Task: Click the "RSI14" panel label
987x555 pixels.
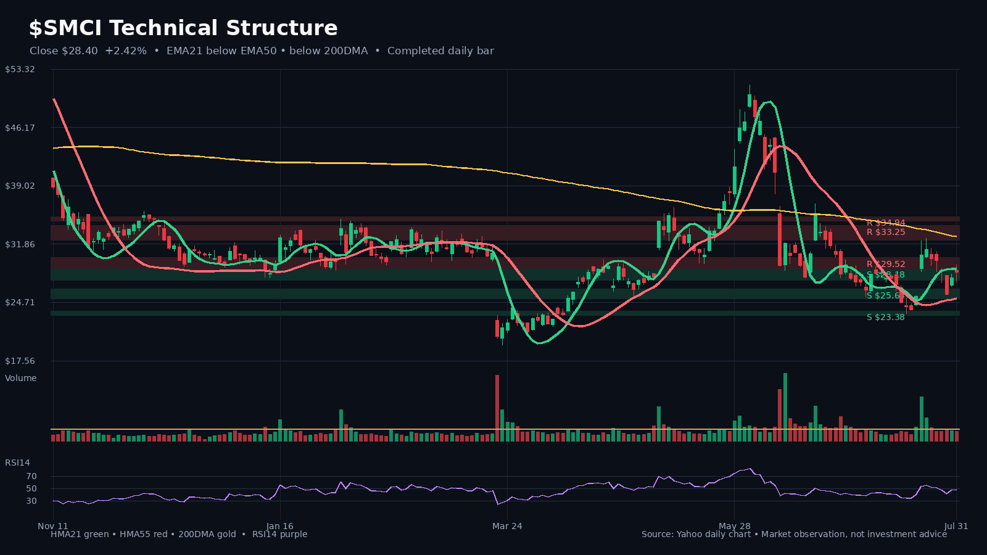Action: pos(17,462)
